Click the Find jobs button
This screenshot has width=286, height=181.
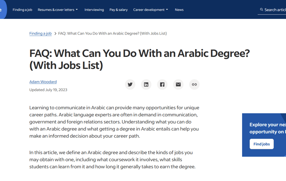click(x=261, y=144)
